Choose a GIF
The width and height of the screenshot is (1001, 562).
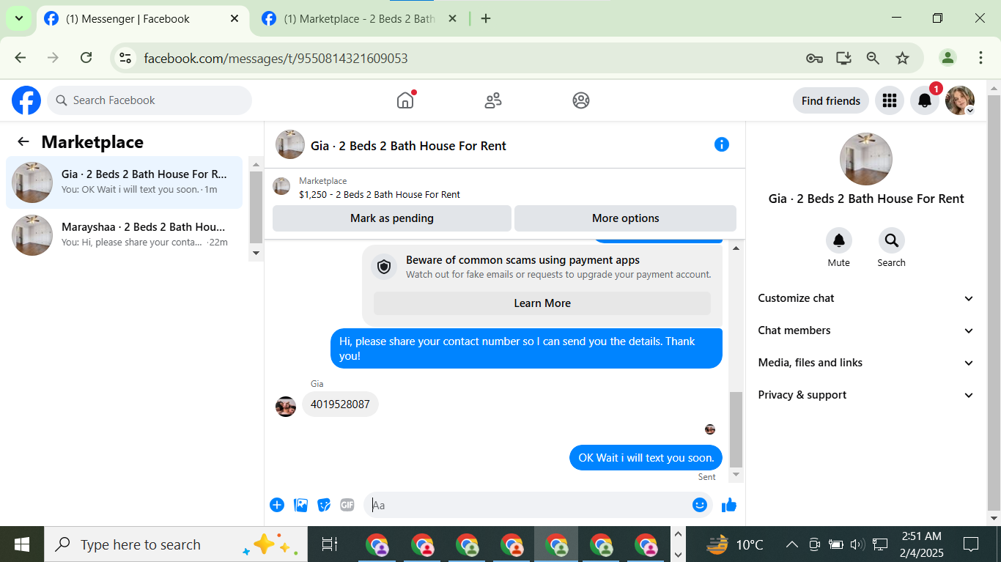[x=347, y=505]
